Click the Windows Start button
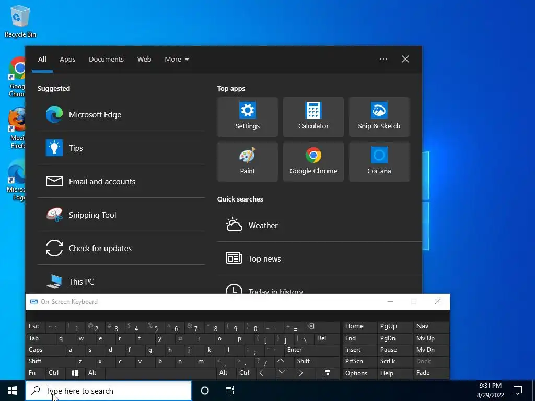The width and height of the screenshot is (535, 401). (x=13, y=391)
